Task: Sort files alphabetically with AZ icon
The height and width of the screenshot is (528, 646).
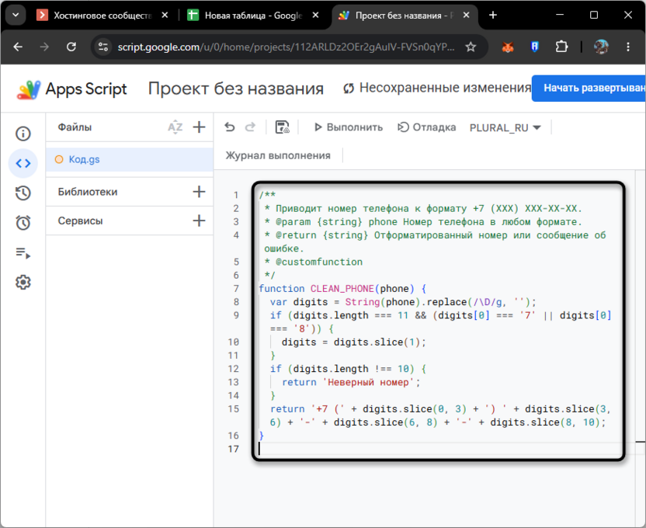Action: coord(175,127)
